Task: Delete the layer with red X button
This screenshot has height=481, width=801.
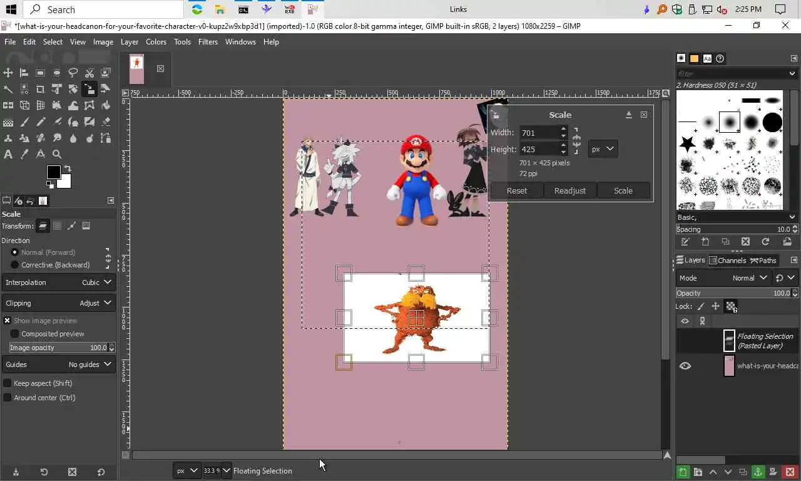Action: 790,472
